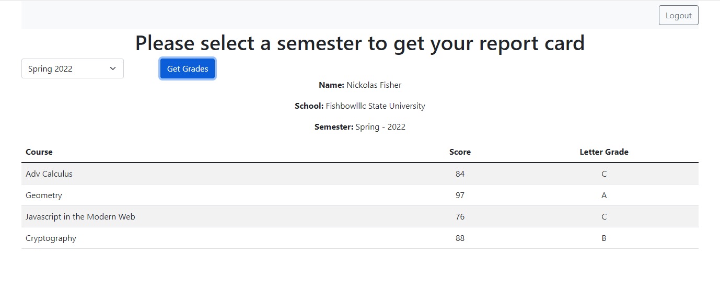Select the student name Nickolas Fisher
720x300 pixels.
374,85
